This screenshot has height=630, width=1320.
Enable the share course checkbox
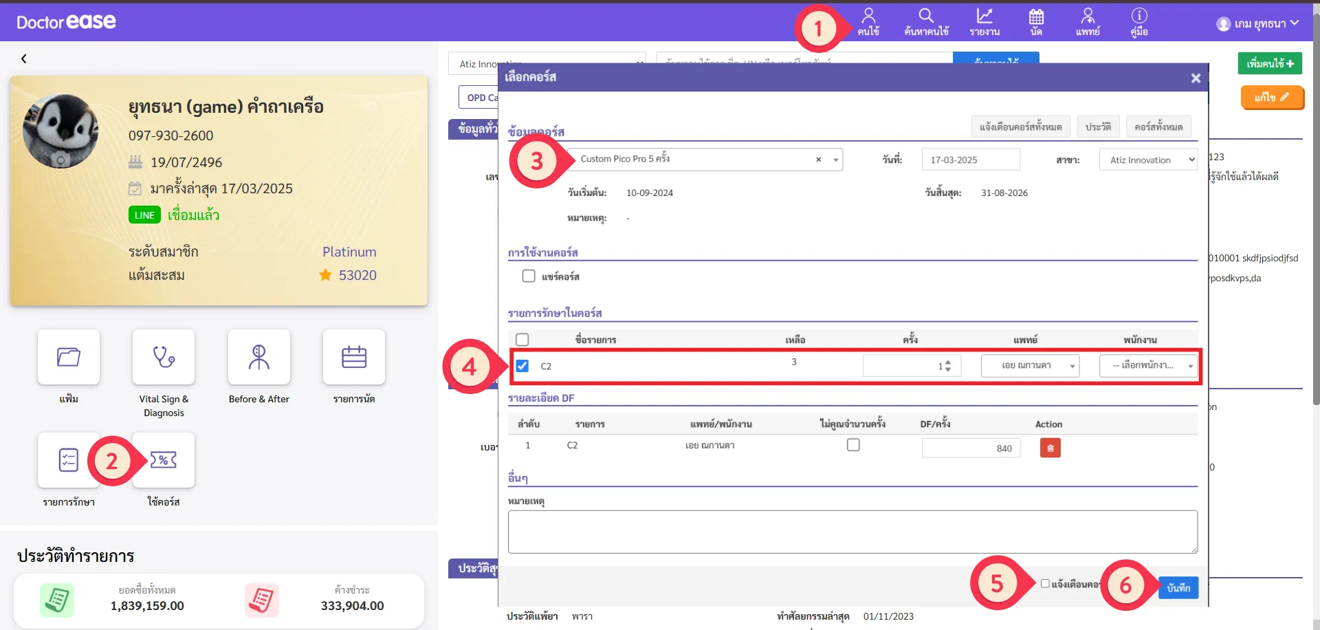[529, 276]
